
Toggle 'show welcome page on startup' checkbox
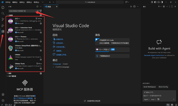[85, 101]
